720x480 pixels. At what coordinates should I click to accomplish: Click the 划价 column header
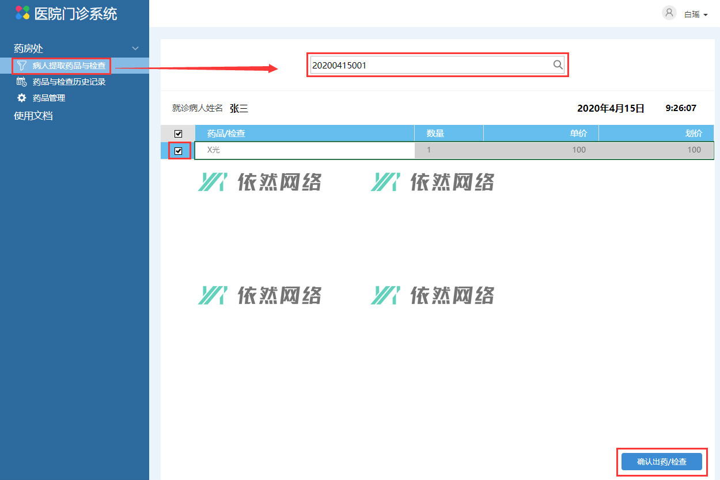pos(656,134)
